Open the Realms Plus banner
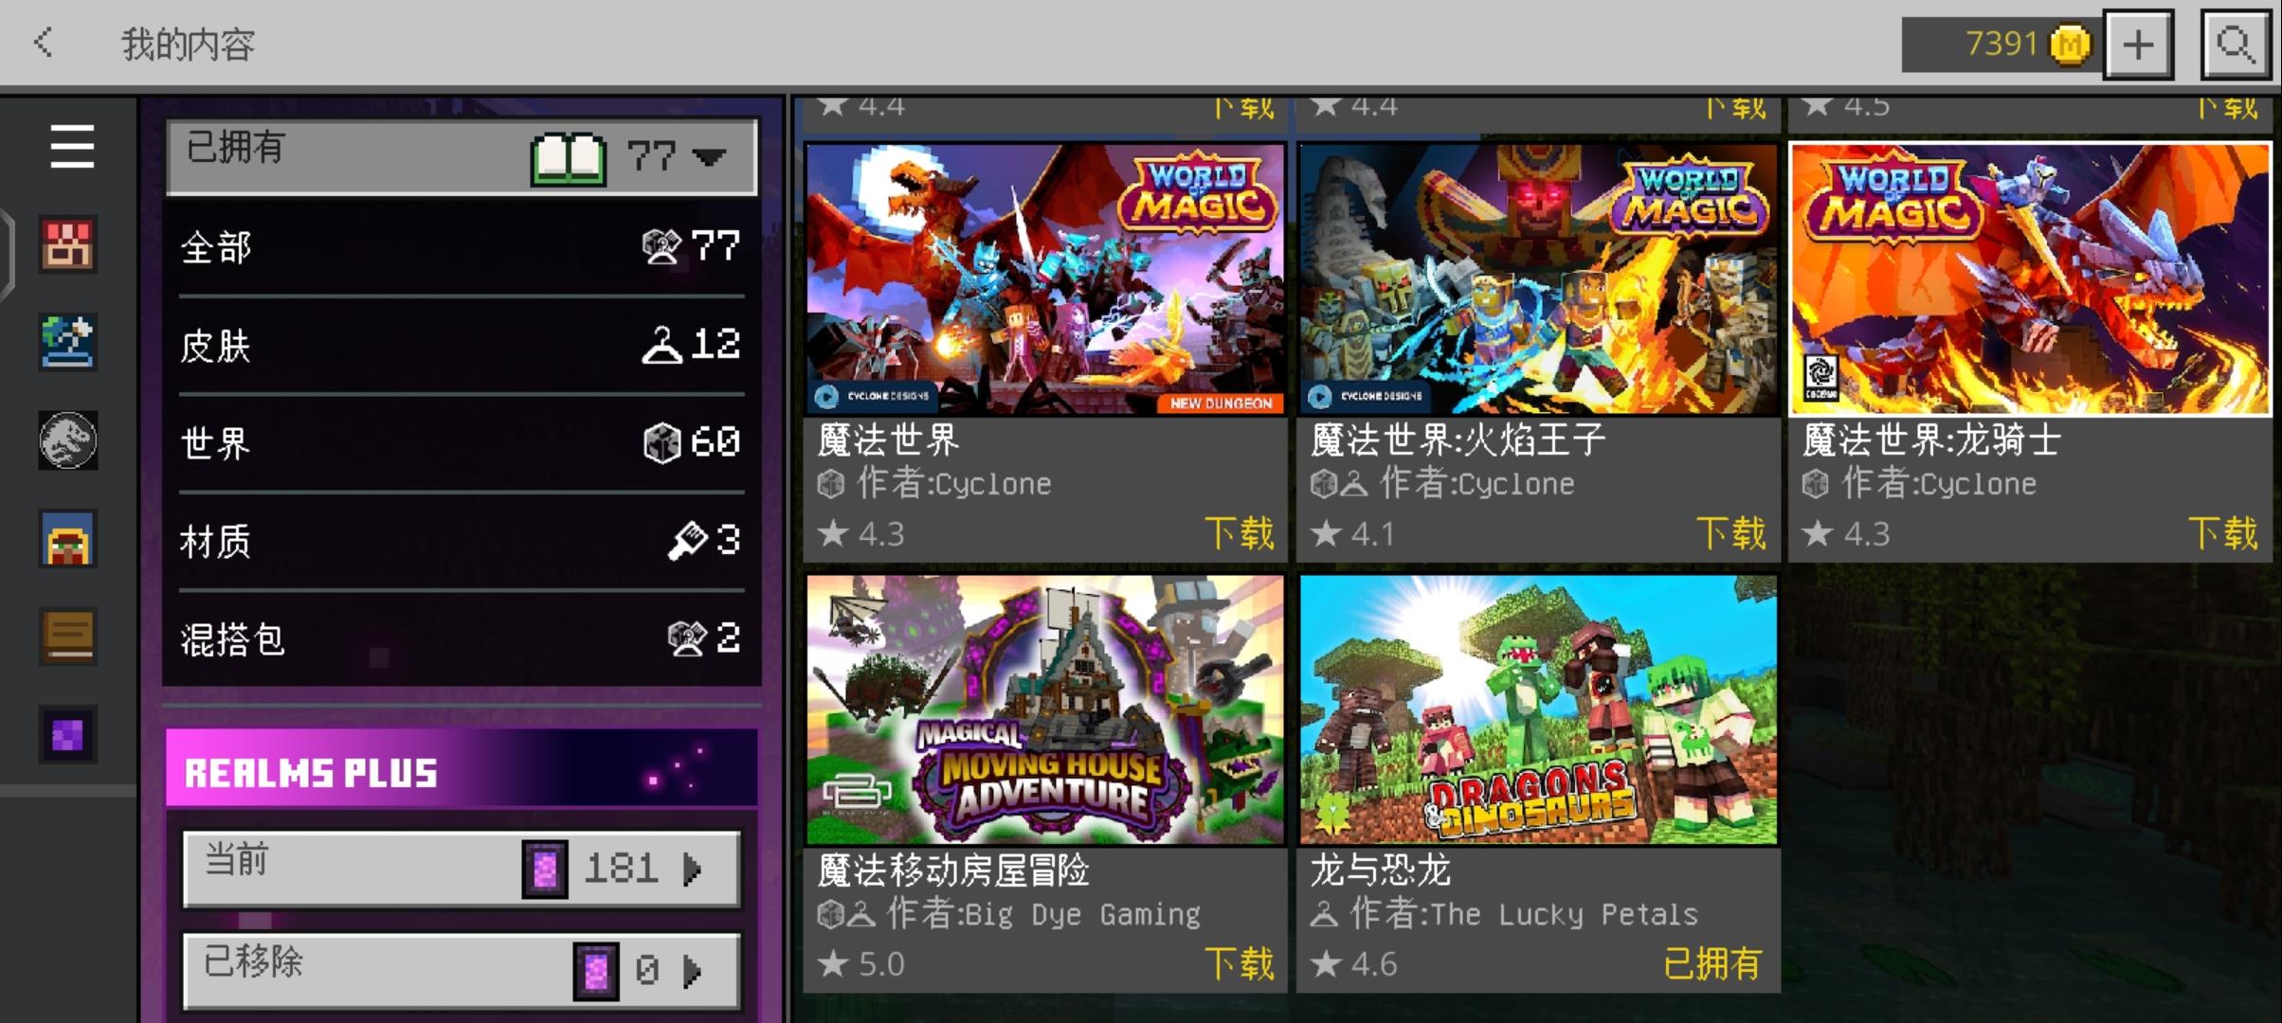 [x=462, y=769]
